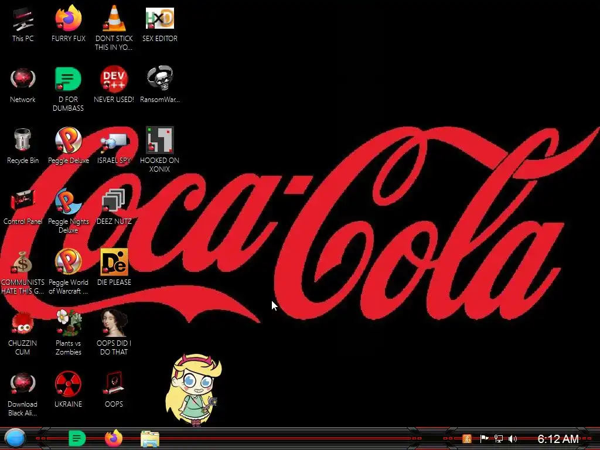
Task: Click the 6:12 AM taskbar clock
Action: coord(558,439)
